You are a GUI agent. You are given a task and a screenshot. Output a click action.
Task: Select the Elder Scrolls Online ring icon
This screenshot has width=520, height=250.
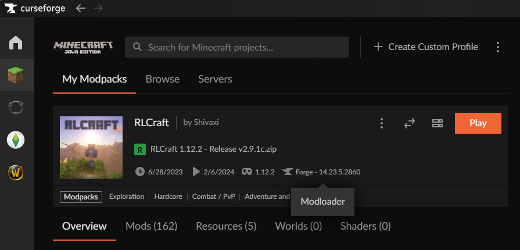(x=16, y=108)
